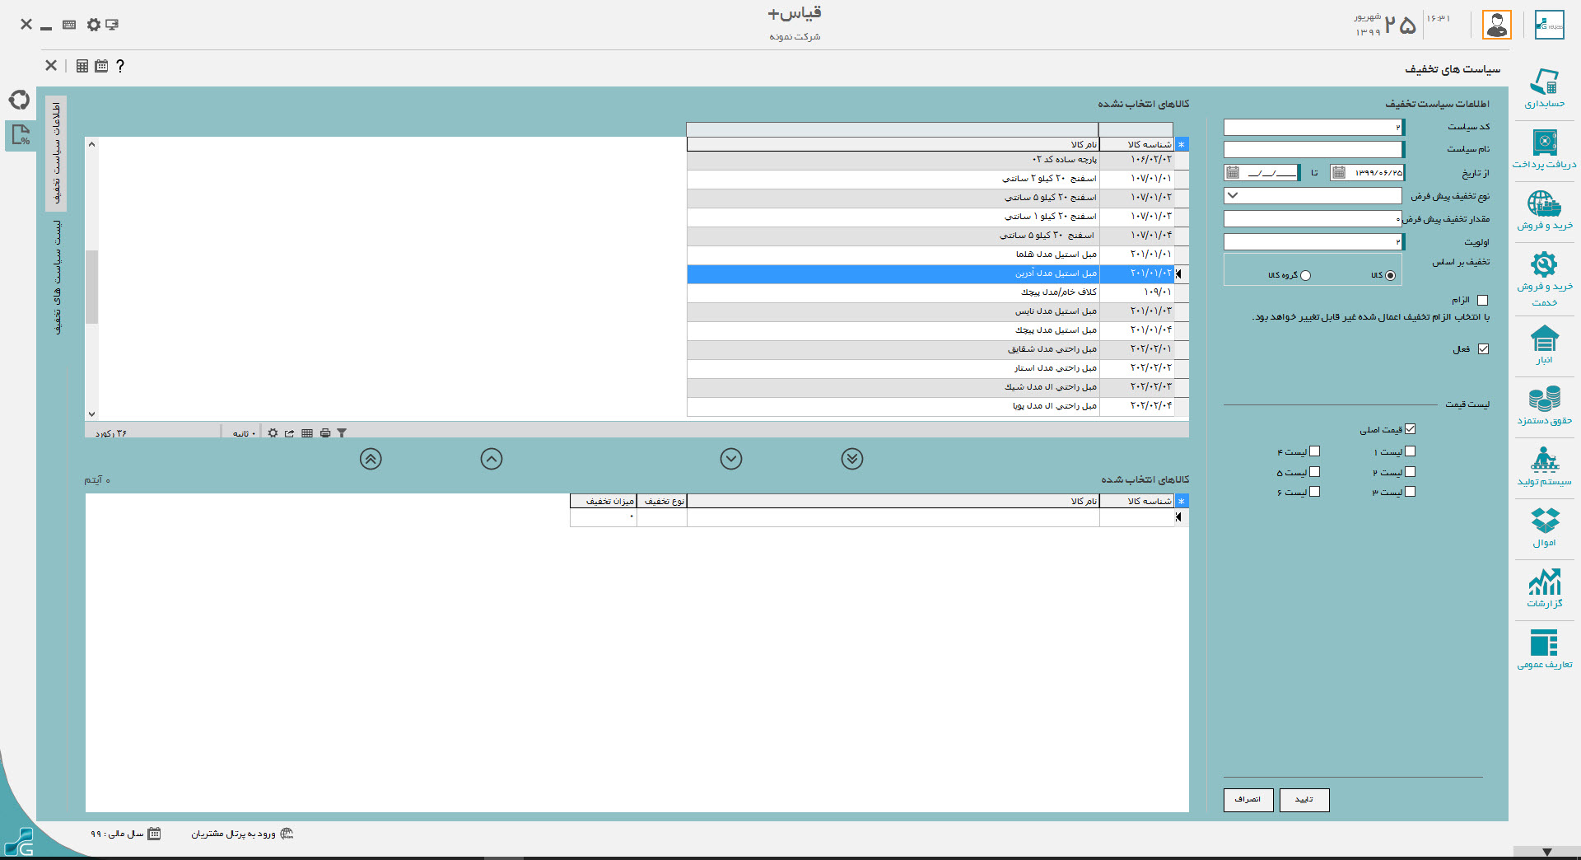Click the انصراف cancel button
Screen dimensions: 1581x860
pos(1248,800)
